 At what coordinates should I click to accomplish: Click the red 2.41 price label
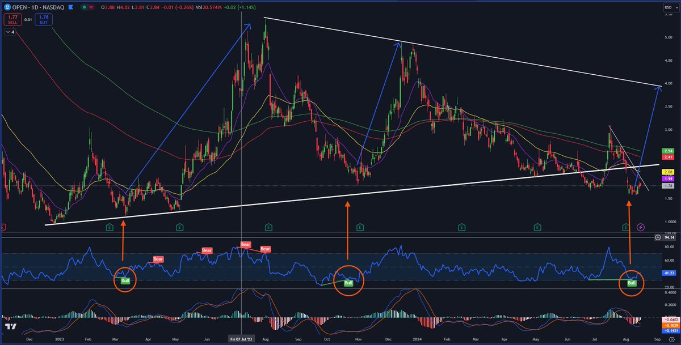(x=667, y=157)
